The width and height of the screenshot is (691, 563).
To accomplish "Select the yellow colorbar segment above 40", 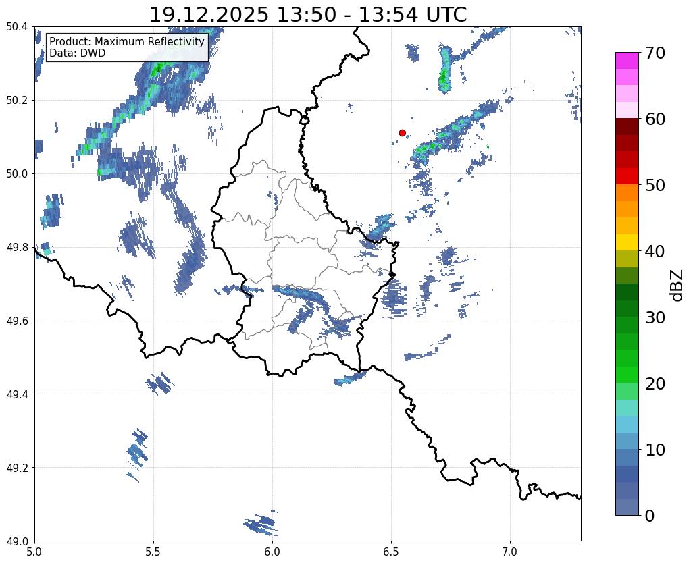I will (x=627, y=242).
